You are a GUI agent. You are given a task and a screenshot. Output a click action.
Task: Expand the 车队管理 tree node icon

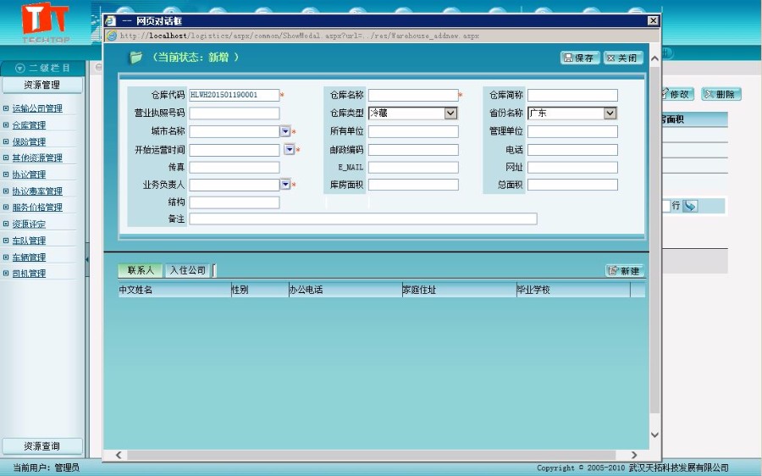[6, 240]
